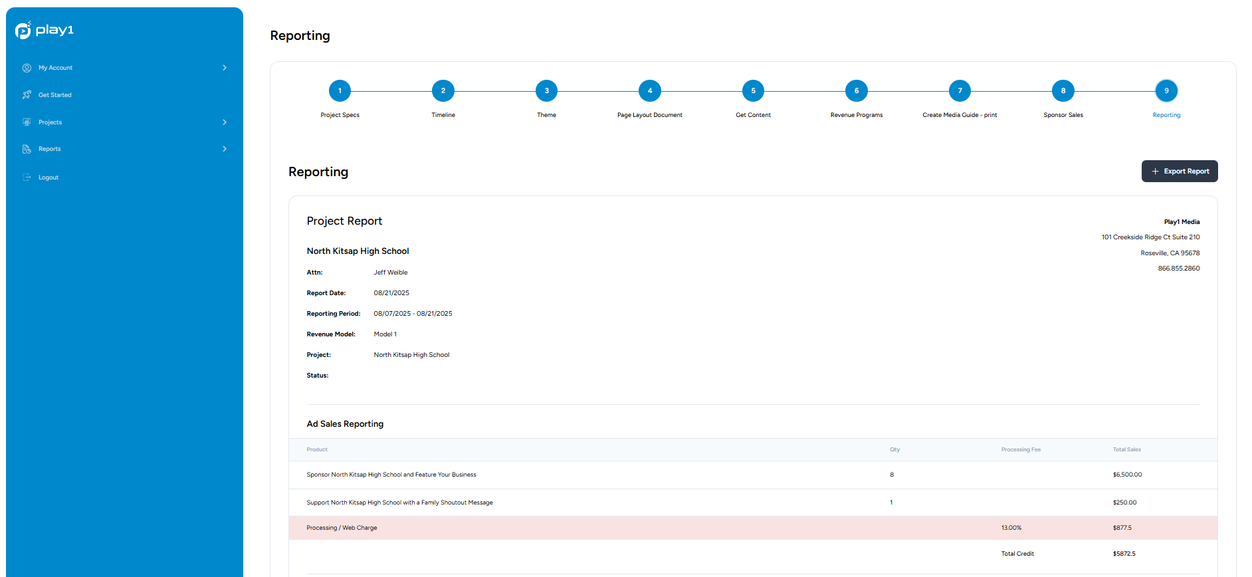Go to step 6 circle

tap(857, 91)
